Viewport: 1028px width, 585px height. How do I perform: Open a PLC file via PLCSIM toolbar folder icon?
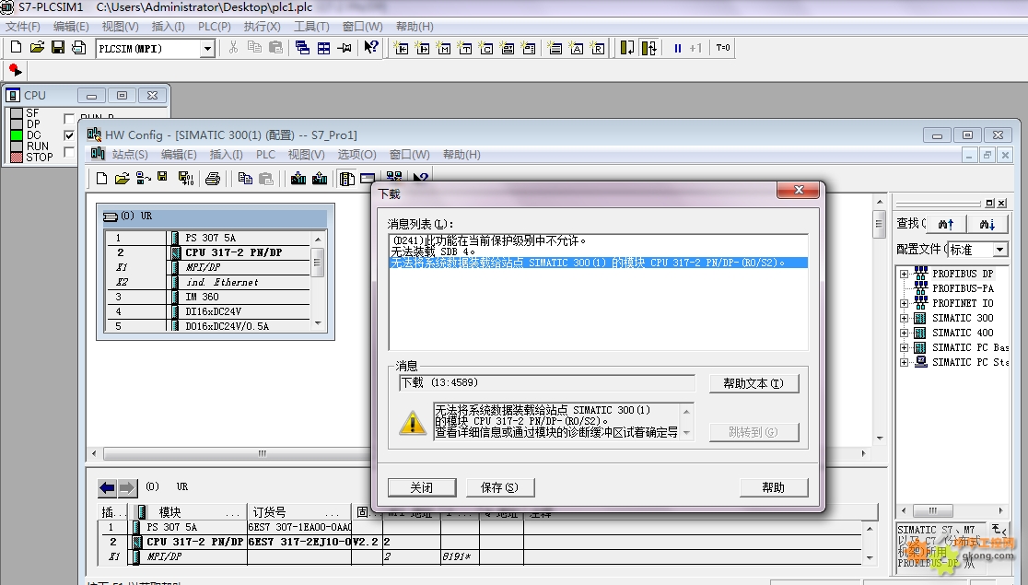(38, 48)
